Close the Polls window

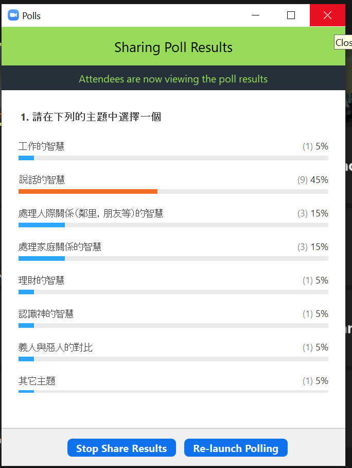point(328,15)
